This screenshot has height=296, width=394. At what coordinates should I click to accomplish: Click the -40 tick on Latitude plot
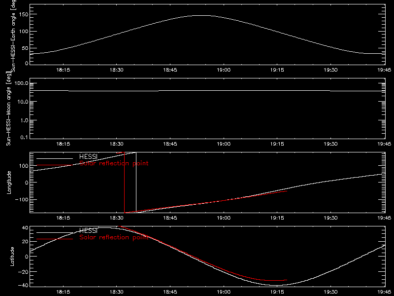pos(23,286)
